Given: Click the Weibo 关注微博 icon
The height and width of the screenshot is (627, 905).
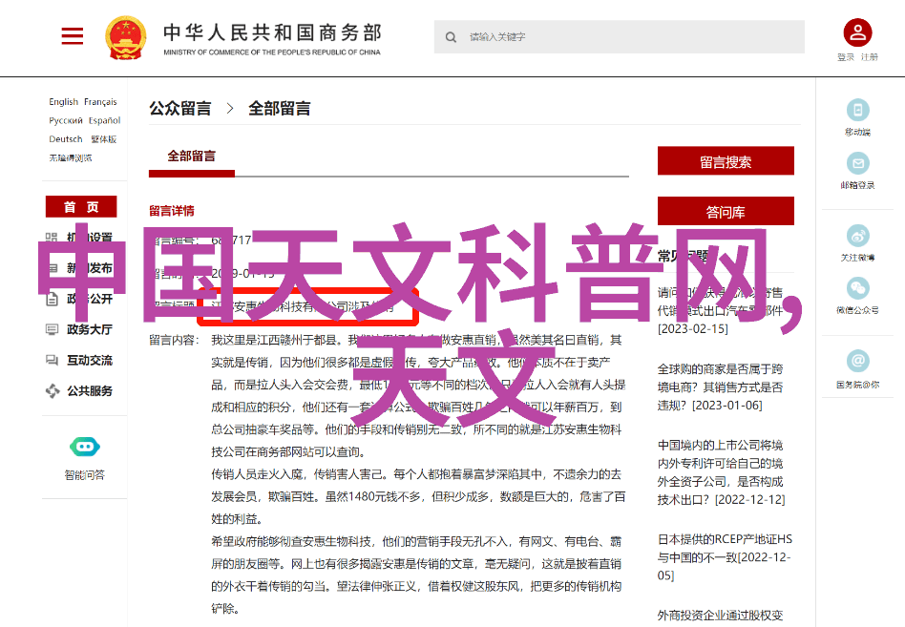Looking at the screenshot, I should (857, 236).
